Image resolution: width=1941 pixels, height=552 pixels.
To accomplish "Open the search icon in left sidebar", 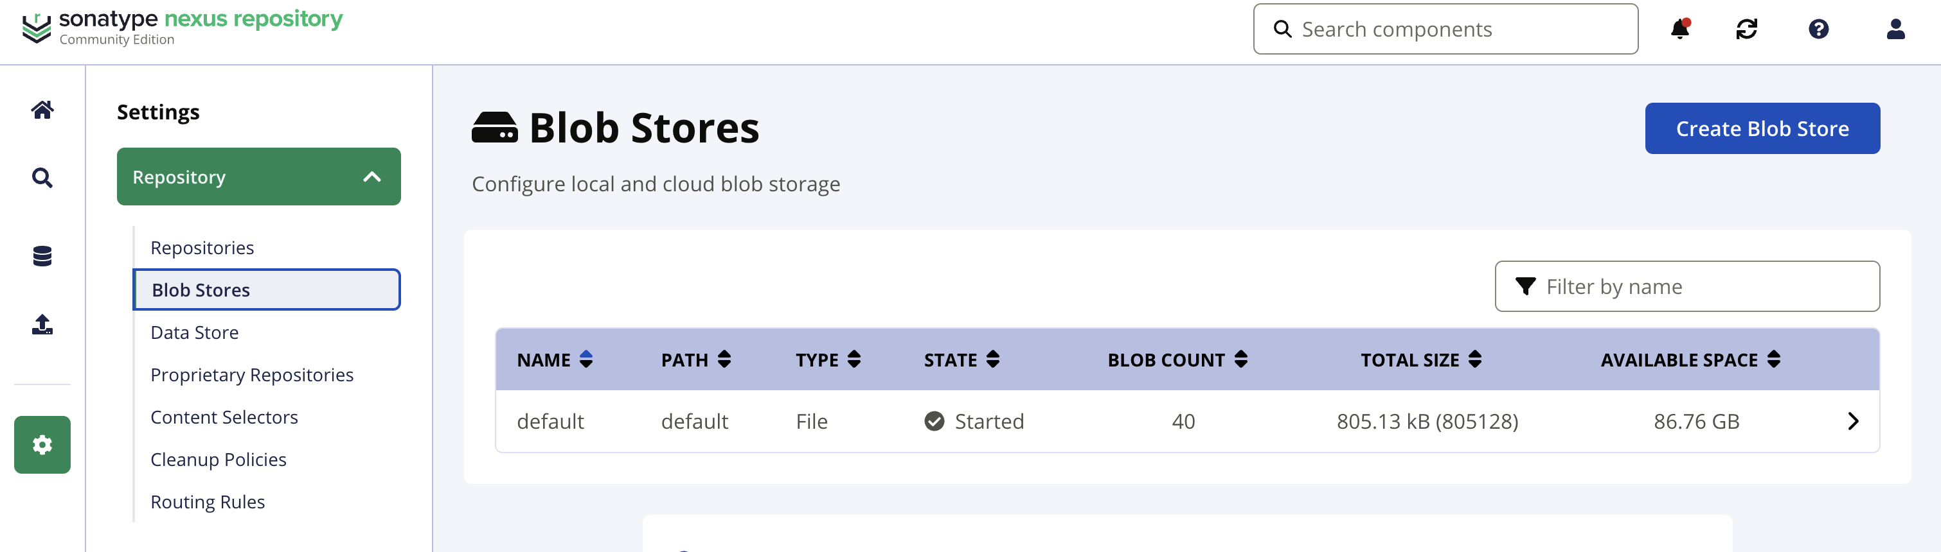I will 42,178.
